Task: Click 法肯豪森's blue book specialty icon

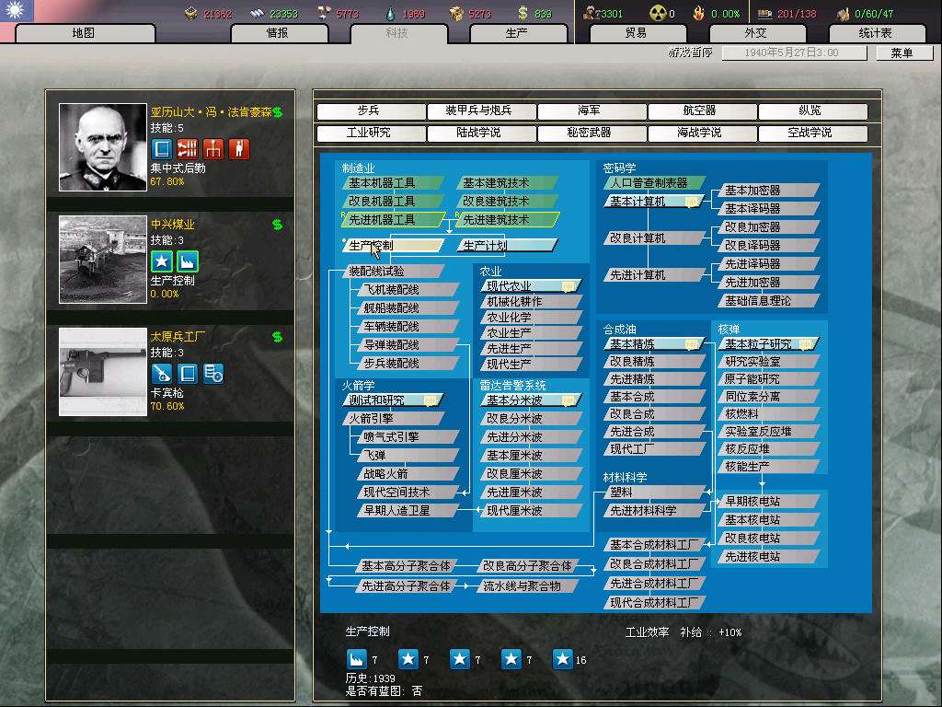Action: point(162,148)
